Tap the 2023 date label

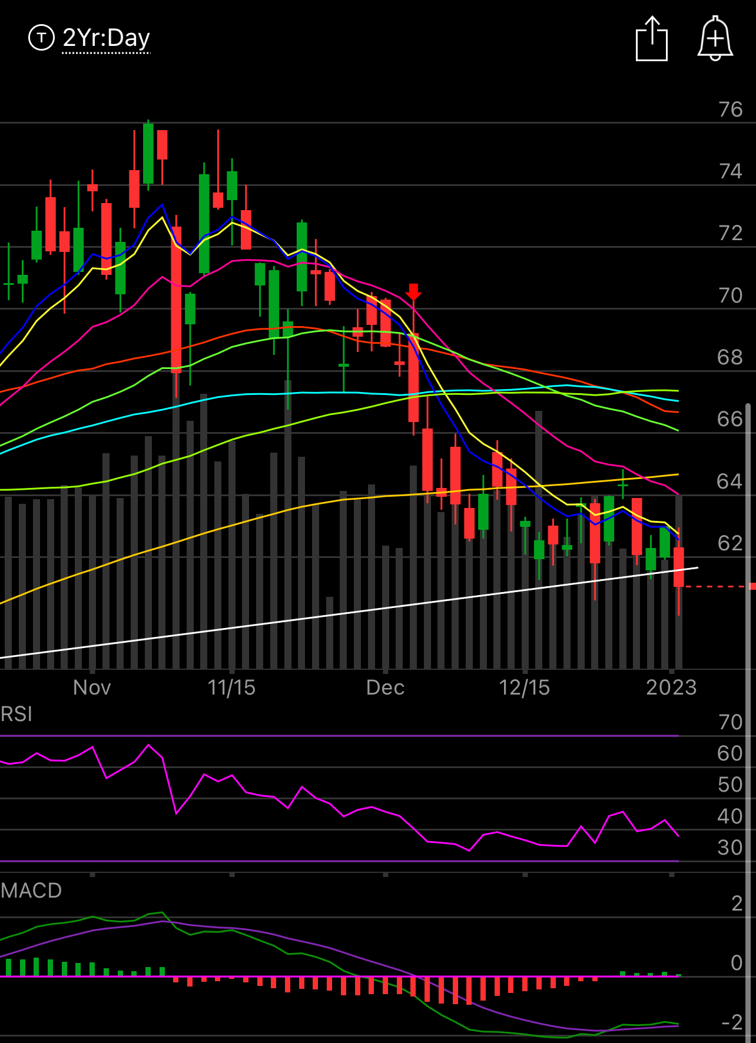pos(671,687)
